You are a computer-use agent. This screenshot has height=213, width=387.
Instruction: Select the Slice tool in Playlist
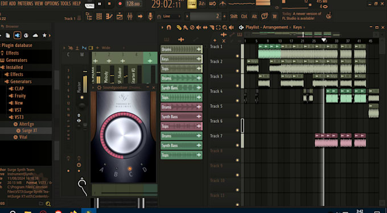tap(212, 27)
